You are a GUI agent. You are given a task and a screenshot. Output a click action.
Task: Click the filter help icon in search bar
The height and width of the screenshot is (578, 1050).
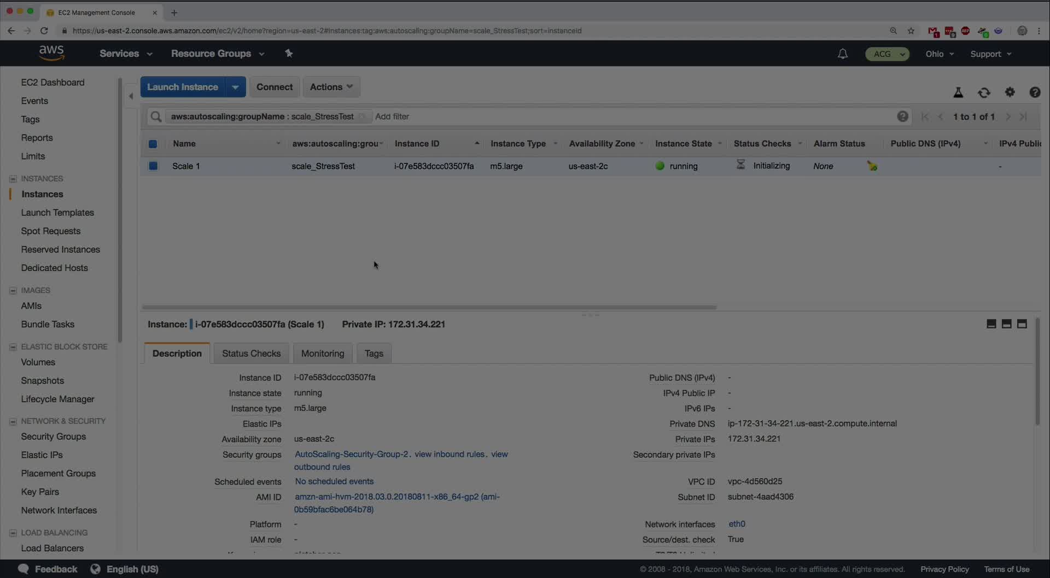pos(902,116)
